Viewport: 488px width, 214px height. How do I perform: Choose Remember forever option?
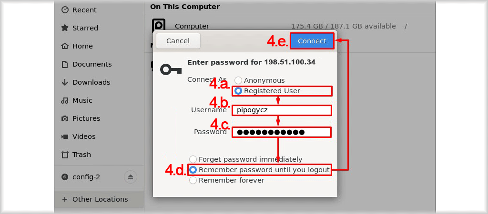click(193, 180)
